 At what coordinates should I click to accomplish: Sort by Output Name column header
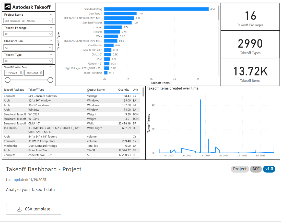pyautogui.click(x=96, y=90)
